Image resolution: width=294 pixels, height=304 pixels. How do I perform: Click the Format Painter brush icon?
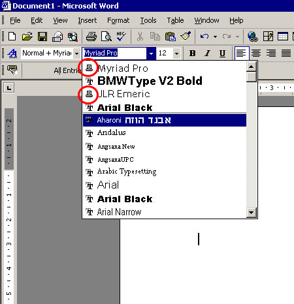[x=186, y=37]
